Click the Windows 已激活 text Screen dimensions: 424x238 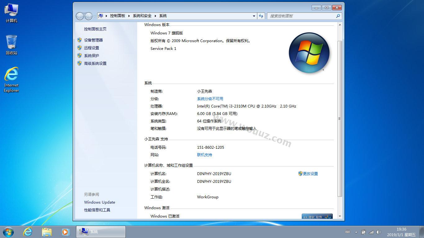[x=165, y=216]
